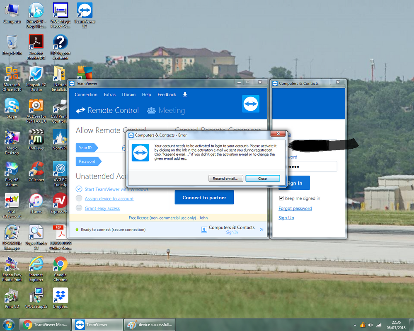Launch TeamViewer 12 desktop shortcut
The width and height of the screenshot is (414, 331).
tap(85, 15)
